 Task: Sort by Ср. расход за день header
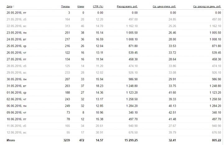pos(207,7)
